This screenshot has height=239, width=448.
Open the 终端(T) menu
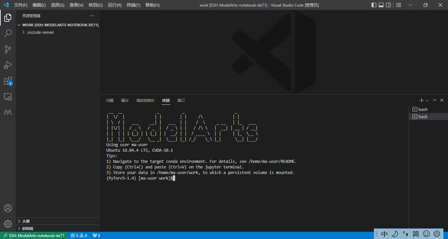tap(133, 5)
